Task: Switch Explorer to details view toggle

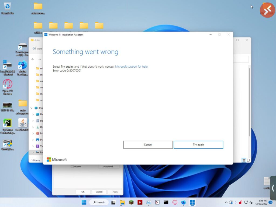Action: click(243, 160)
